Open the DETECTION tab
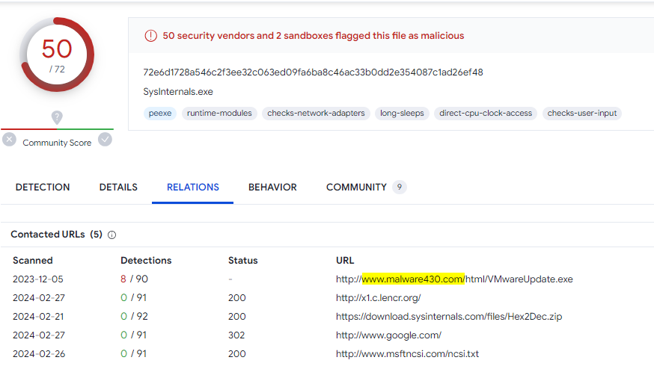 pos(43,187)
